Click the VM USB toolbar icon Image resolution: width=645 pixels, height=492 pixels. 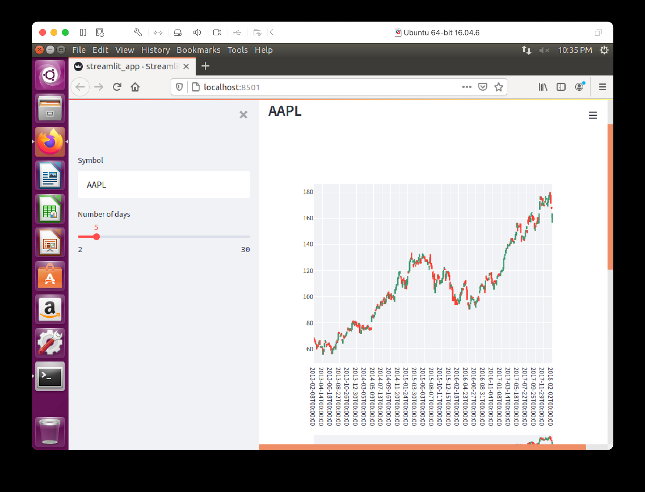tap(237, 32)
